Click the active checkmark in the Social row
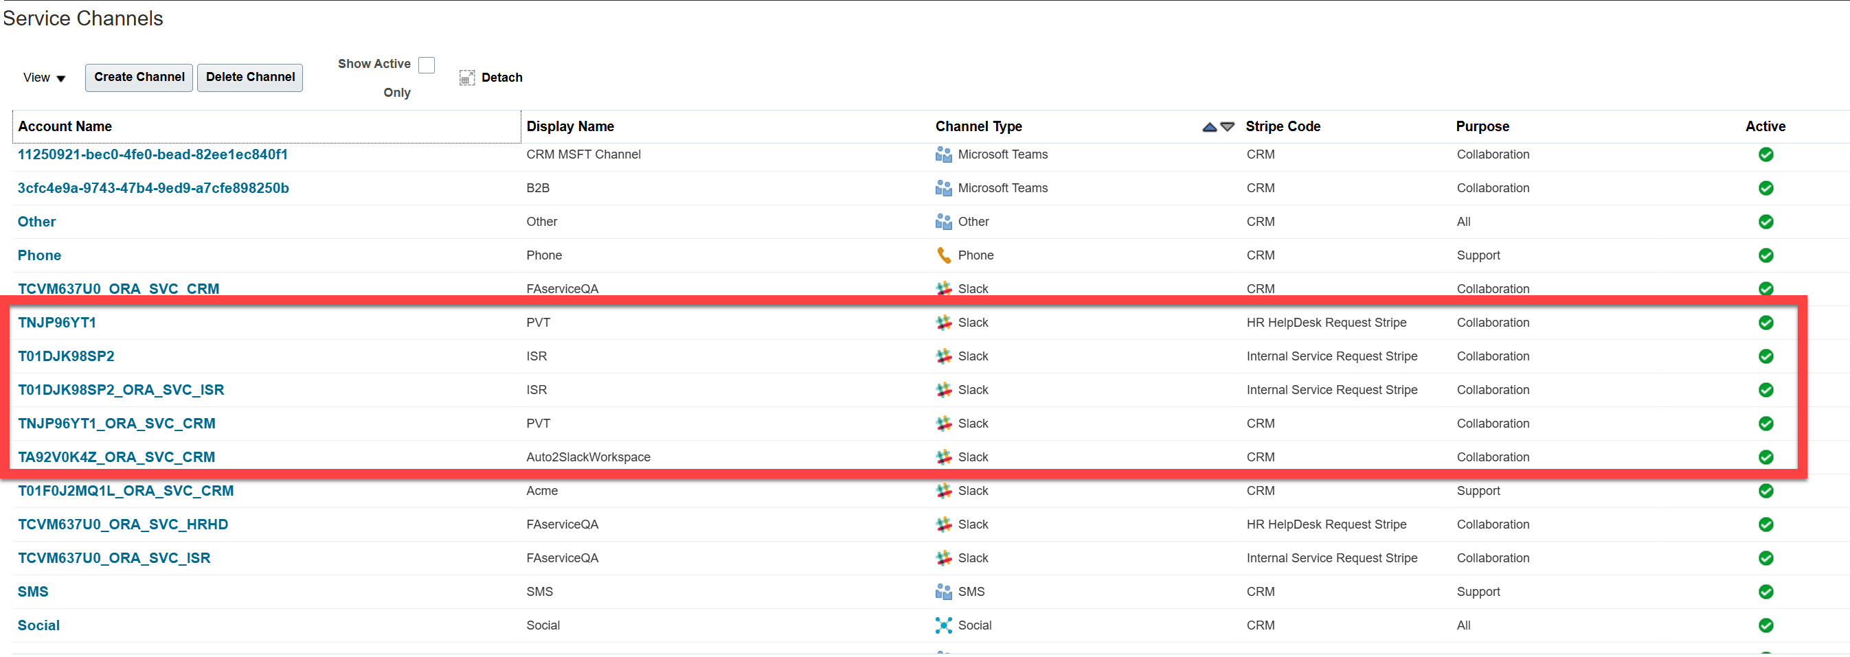 pos(1766,626)
